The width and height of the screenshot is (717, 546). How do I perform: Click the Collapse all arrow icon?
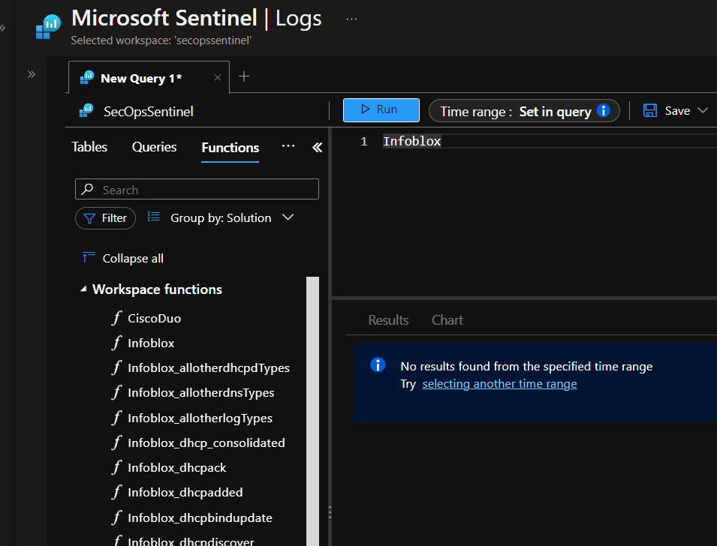[89, 257]
